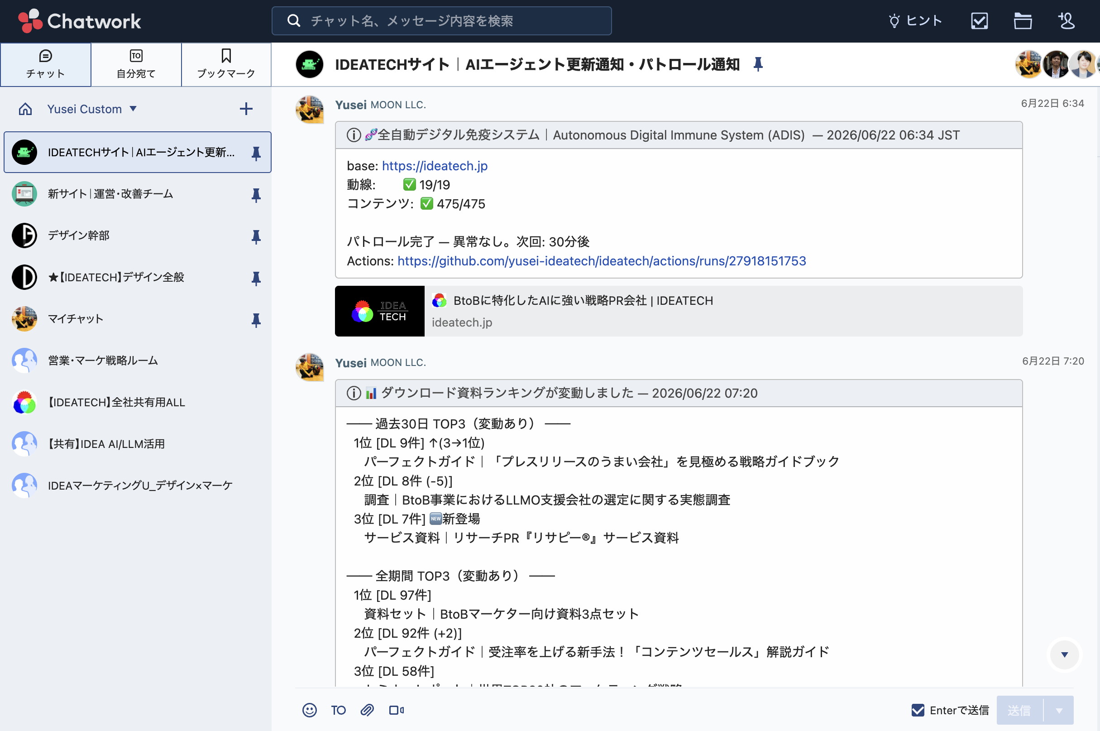Click the info icon in ダウンロード資料ランキング header
The height and width of the screenshot is (731, 1100).
(x=354, y=393)
